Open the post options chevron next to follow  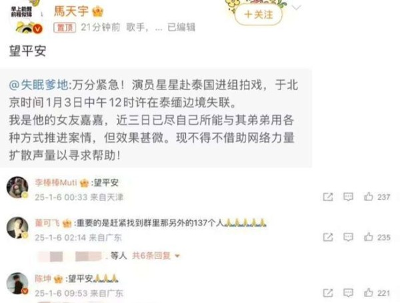point(296,8)
